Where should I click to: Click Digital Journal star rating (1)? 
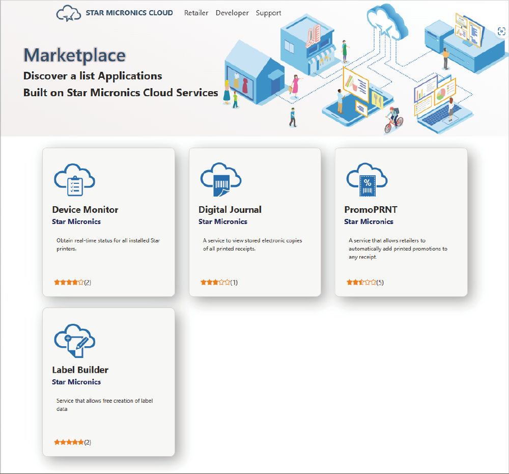point(219,283)
